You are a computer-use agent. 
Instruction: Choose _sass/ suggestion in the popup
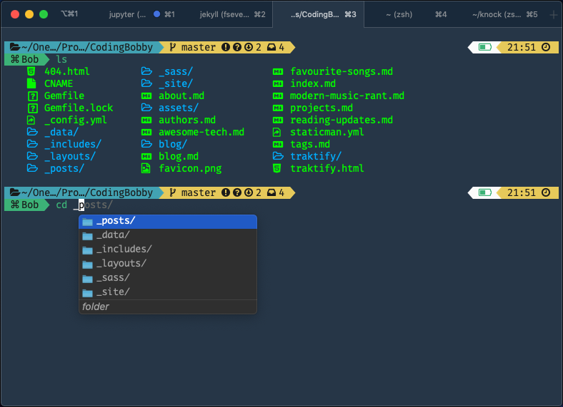[168, 278]
